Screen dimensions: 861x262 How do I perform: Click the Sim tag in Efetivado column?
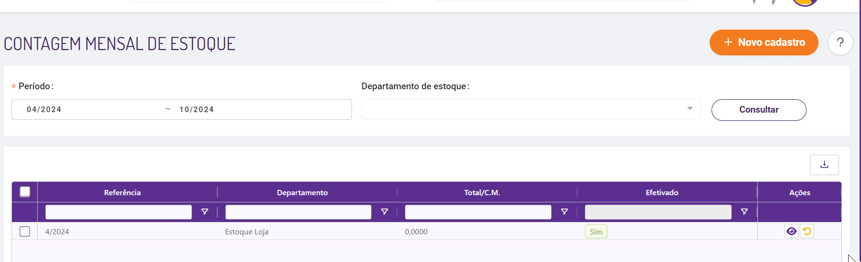coord(596,231)
